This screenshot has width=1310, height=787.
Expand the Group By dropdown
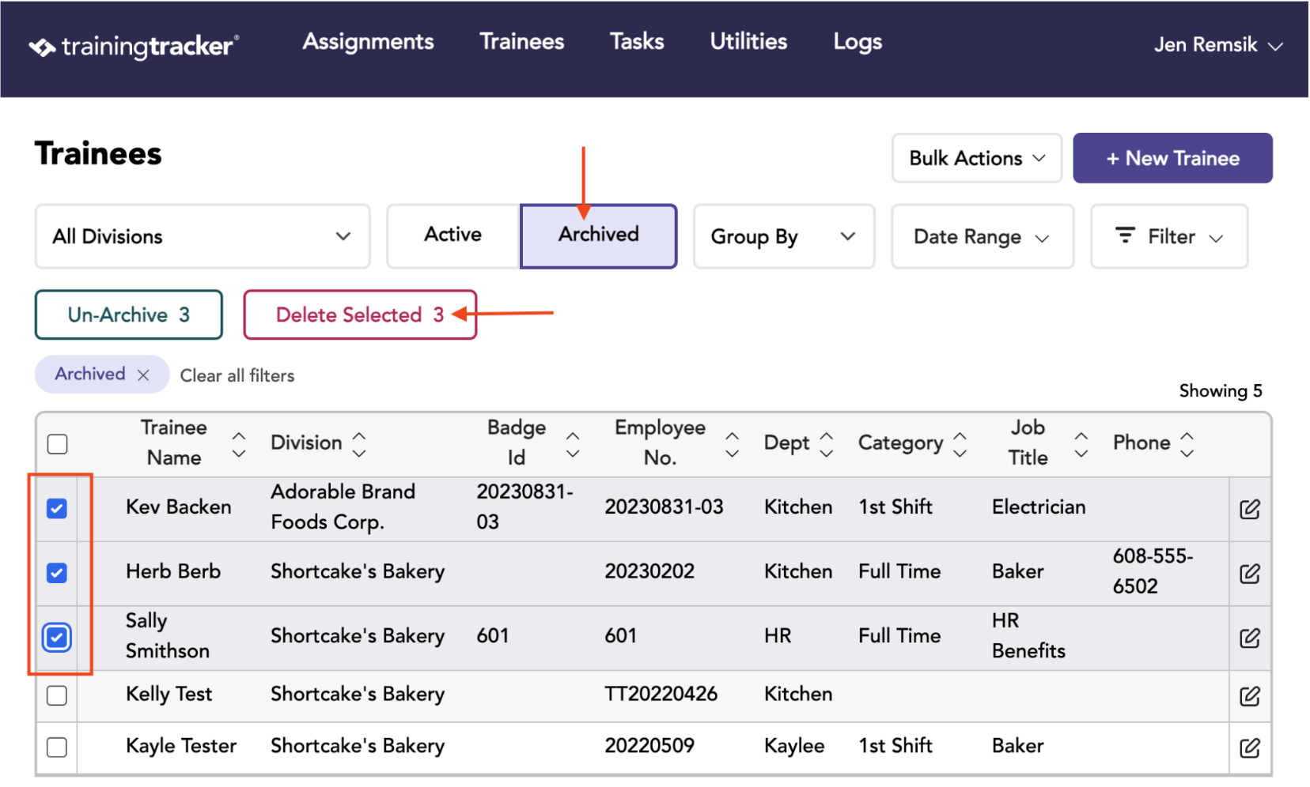(x=784, y=236)
